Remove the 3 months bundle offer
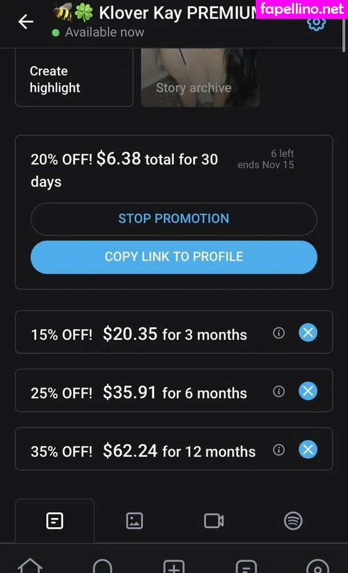348x573 pixels. [x=308, y=332]
